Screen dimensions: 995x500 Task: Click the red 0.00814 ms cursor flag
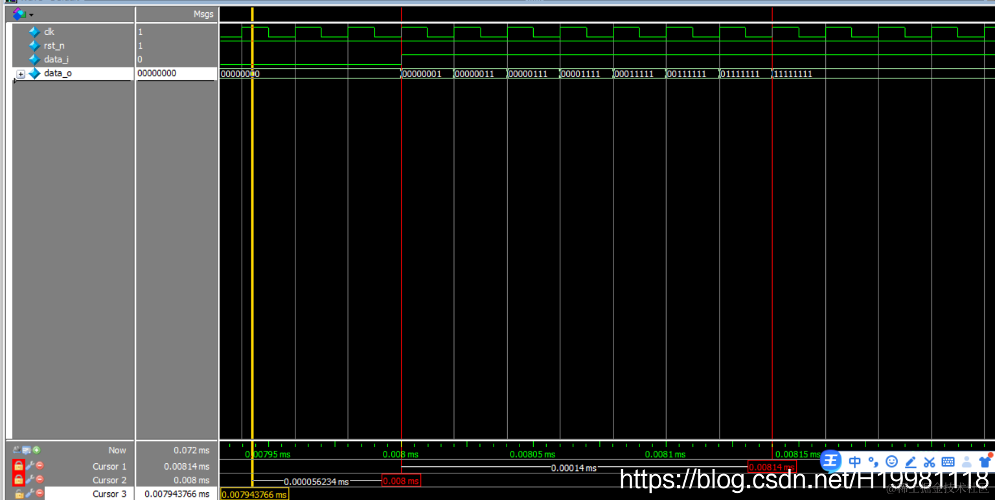(x=772, y=467)
